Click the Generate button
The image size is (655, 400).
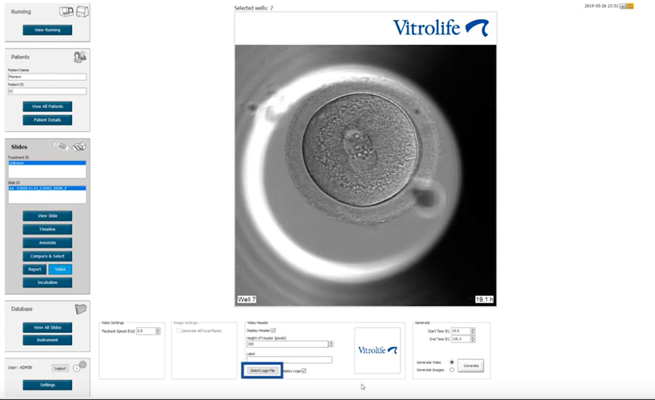pos(470,366)
